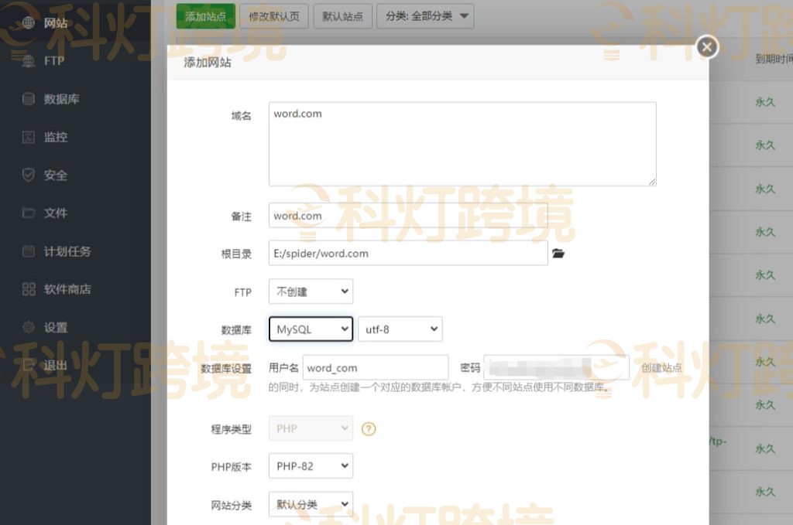793x525 pixels.
Task: Click the database cylinder icon in sidebar
Action: (x=29, y=99)
